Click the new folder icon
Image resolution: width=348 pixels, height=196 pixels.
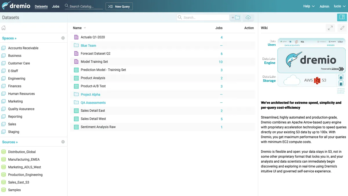[x=235, y=18]
